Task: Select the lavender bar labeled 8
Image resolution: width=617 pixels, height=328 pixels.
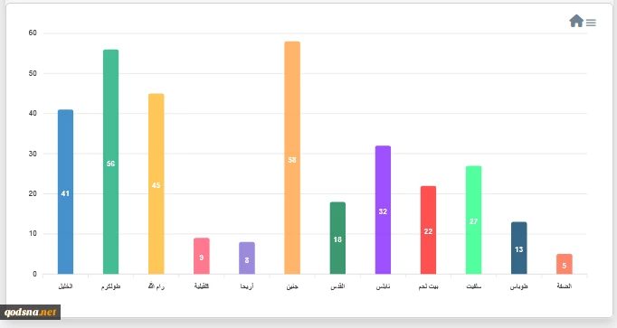Action: (x=247, y=258)
